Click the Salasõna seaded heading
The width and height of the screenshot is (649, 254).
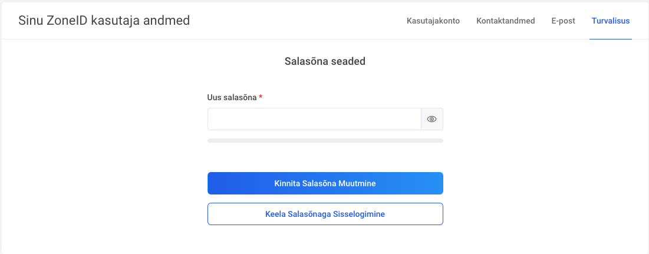click(x=325, y=61)
